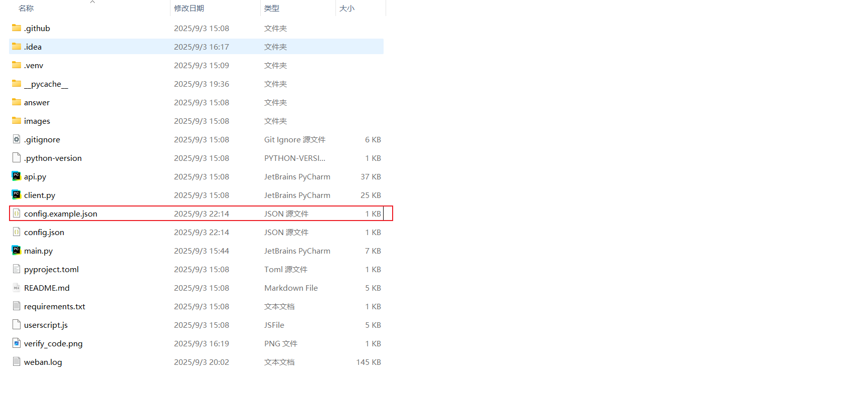Select the .venv folder icon

[x=17, y=65]
